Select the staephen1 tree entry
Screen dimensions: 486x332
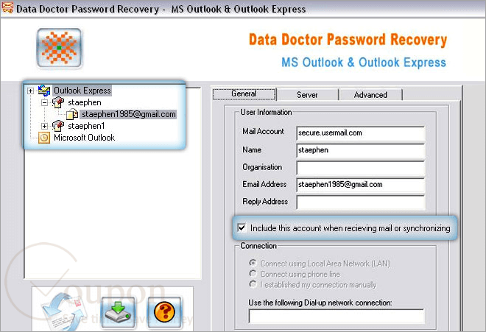[86, 126]
